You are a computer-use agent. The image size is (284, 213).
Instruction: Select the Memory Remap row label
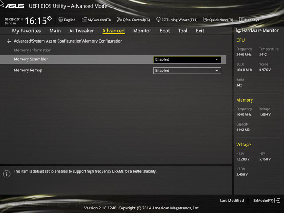tap(28, 70)
